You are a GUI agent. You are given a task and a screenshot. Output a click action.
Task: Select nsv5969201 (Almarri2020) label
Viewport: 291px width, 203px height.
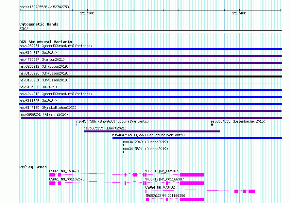click(x=44, y=114)
